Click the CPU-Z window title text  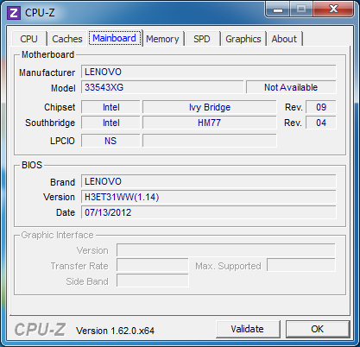pos(40,13)
